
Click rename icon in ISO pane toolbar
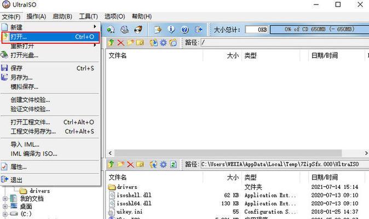click(x=140, y=43)
